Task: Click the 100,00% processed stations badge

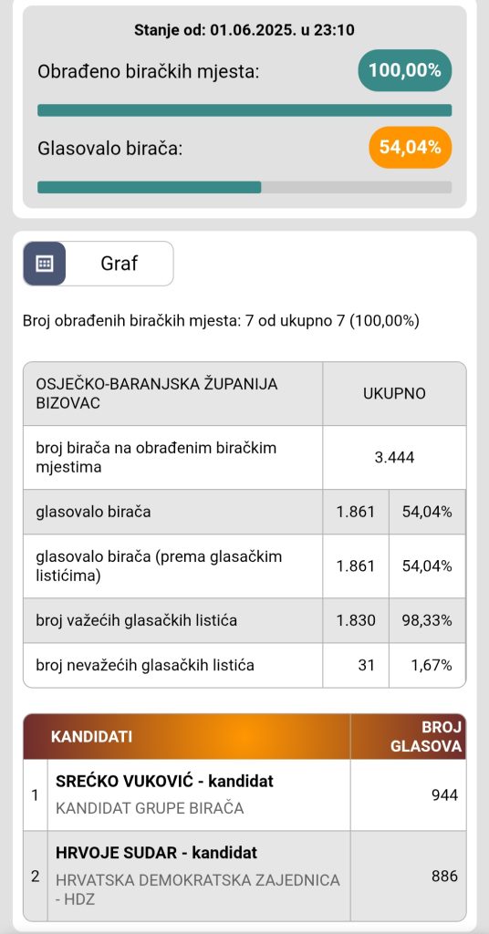Action: point(404,70)
